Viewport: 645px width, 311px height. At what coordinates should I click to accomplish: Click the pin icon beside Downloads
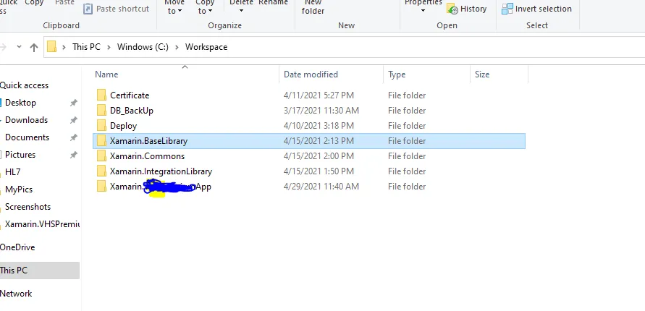pyautogui.click(x=74, y=120)
